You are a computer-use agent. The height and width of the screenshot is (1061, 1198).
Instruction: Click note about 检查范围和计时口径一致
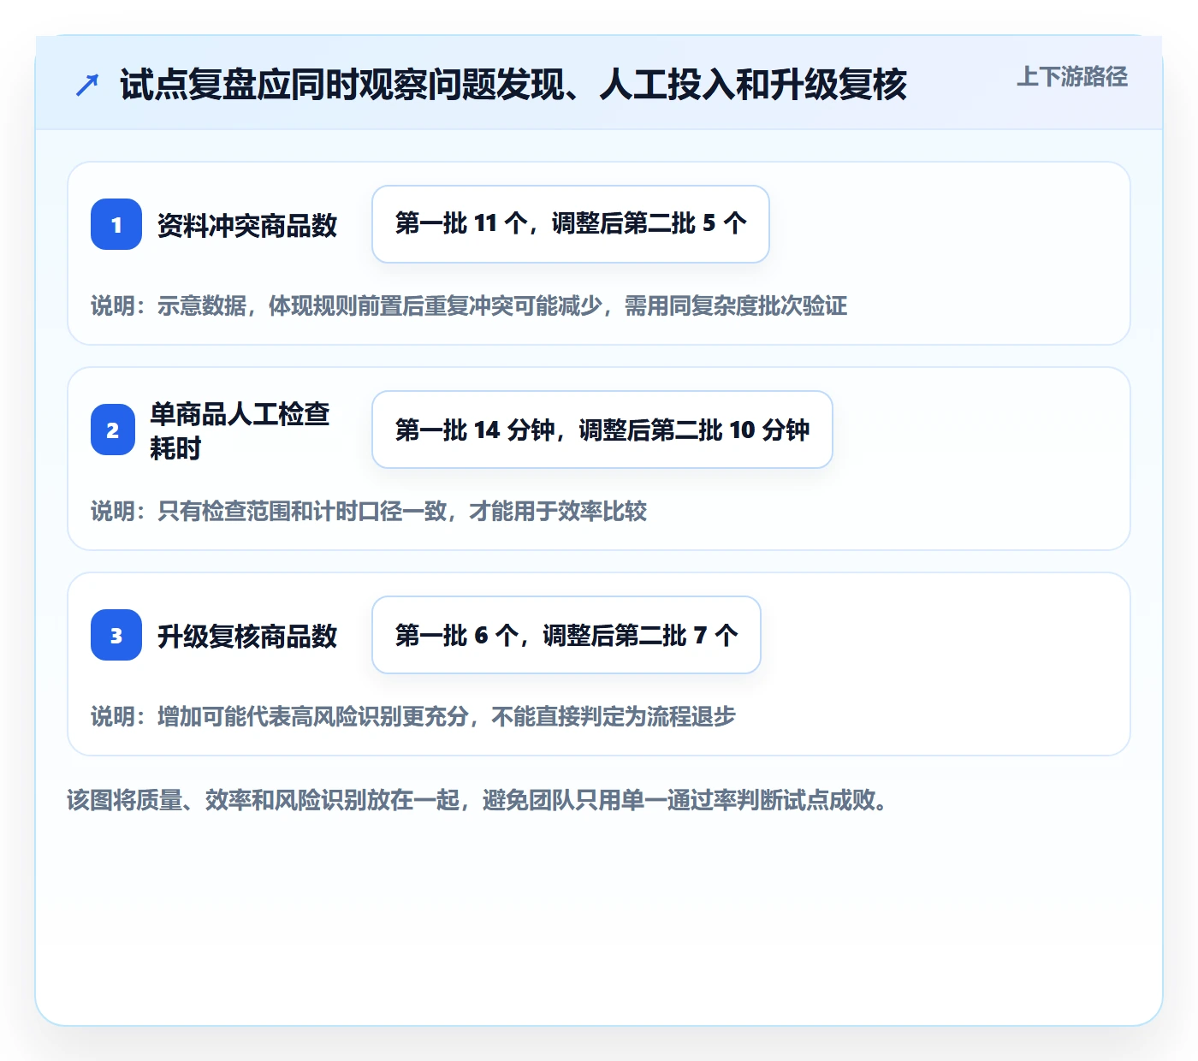(369, 511)
